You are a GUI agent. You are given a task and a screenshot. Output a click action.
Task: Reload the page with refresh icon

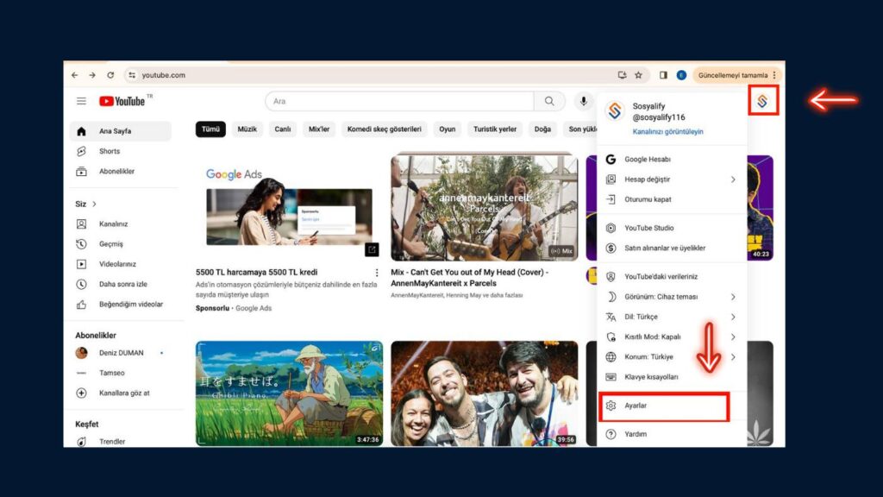coord(110,75)
